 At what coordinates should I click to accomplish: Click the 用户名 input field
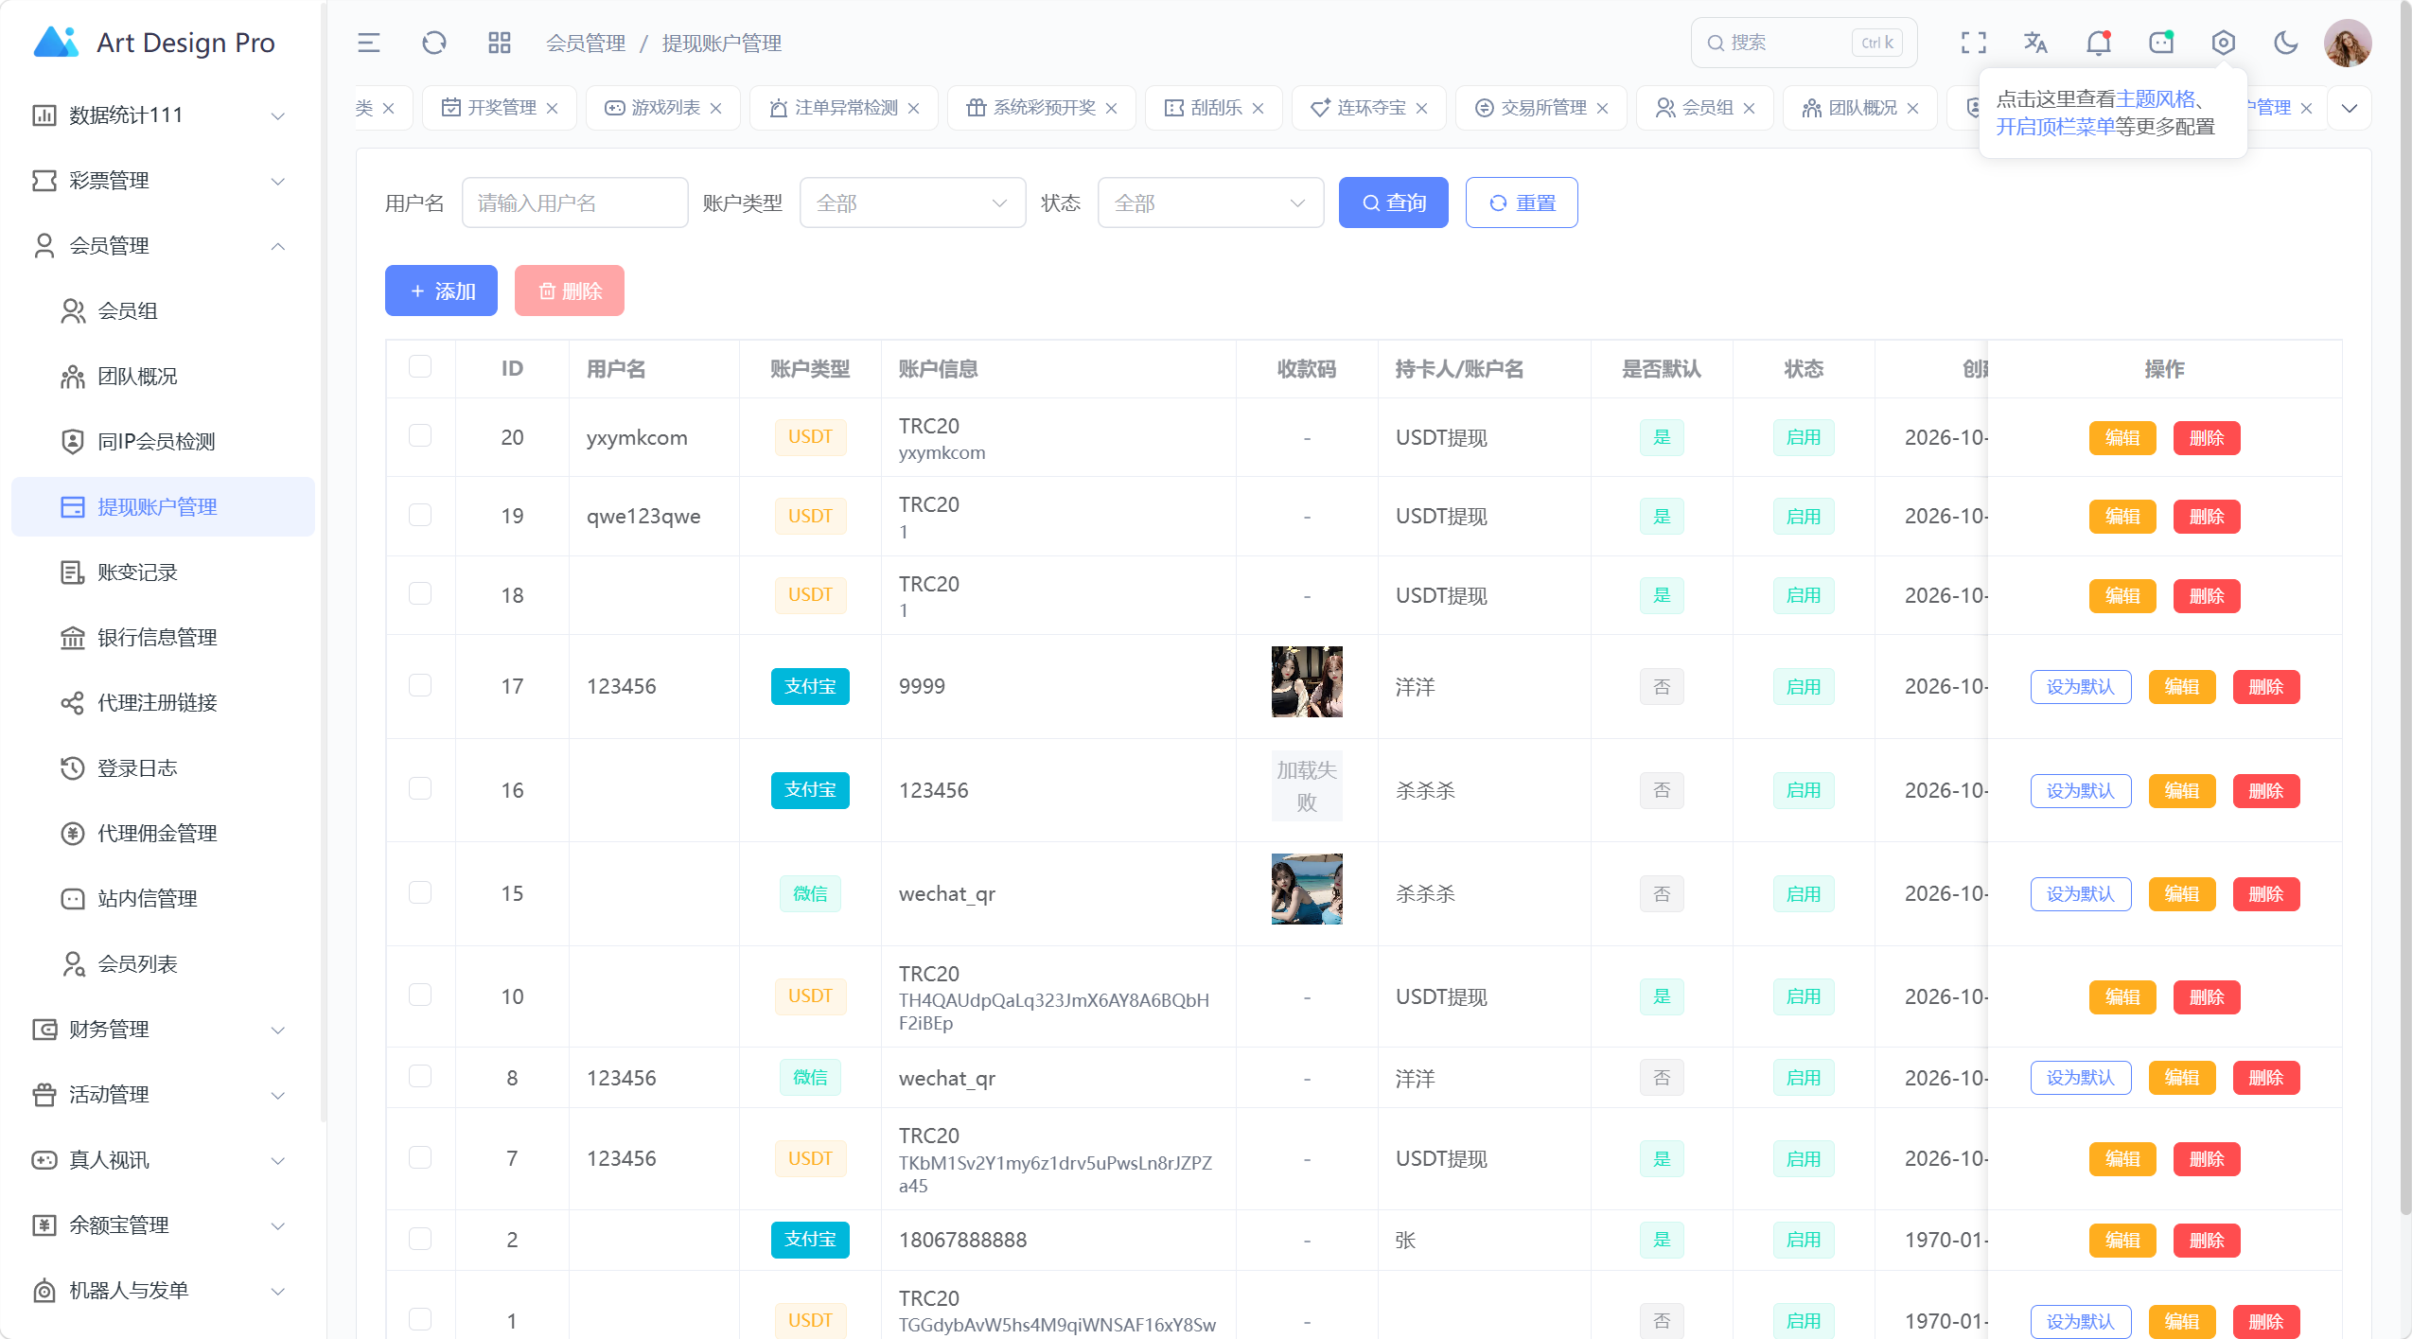coord(574,203)
